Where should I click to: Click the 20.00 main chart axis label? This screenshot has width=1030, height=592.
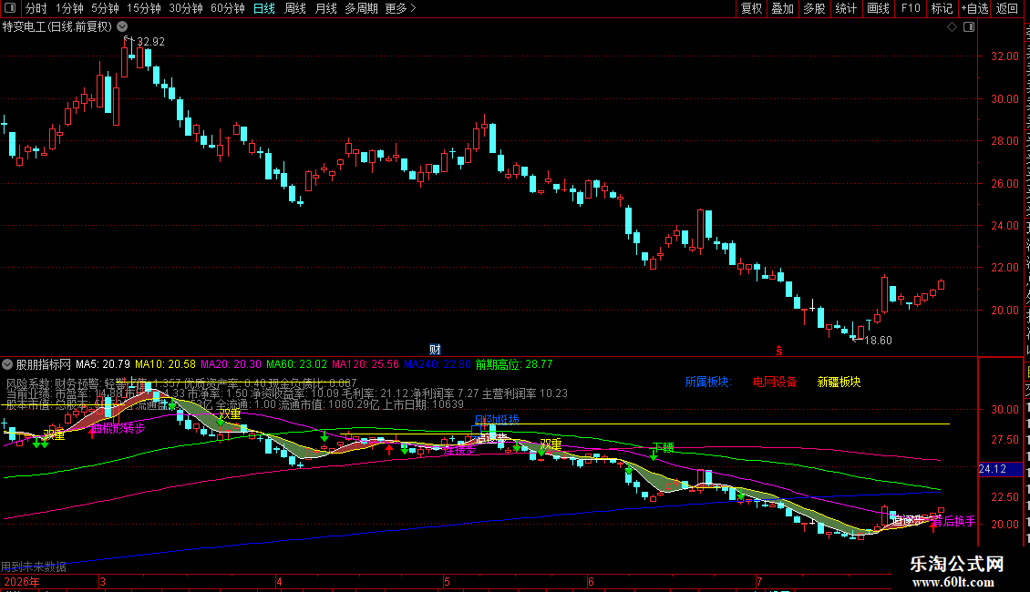pyautogui.click(x=1005, y=311)
